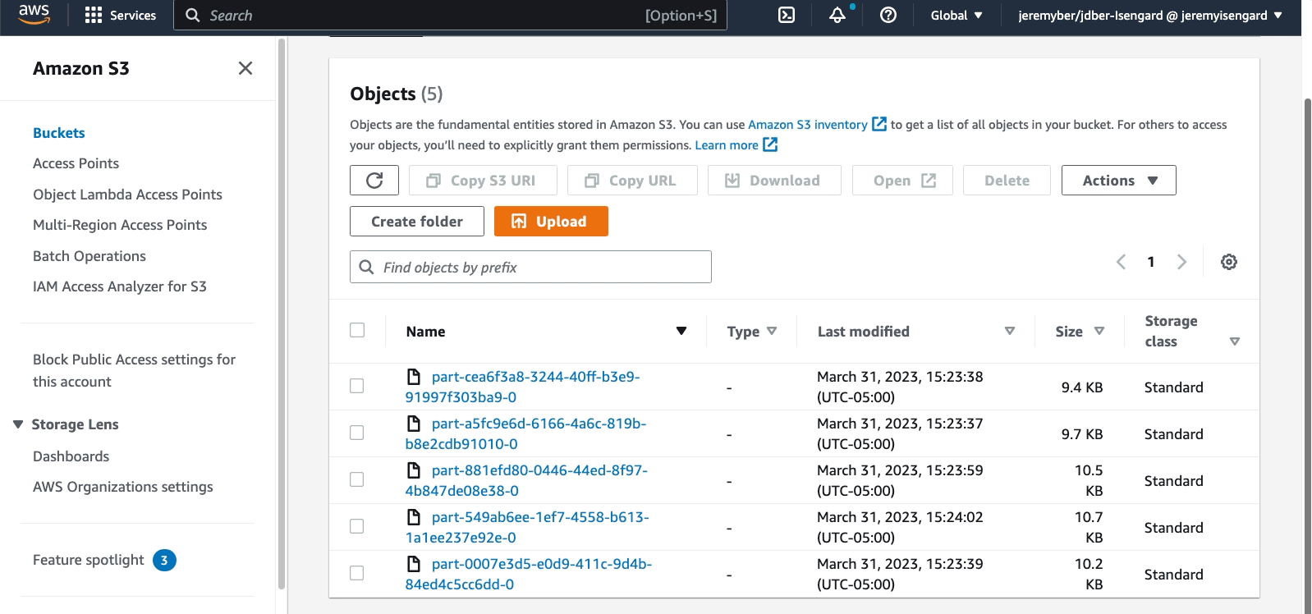
Task: Select all objects checkbox in header
Action: [357, 330]
